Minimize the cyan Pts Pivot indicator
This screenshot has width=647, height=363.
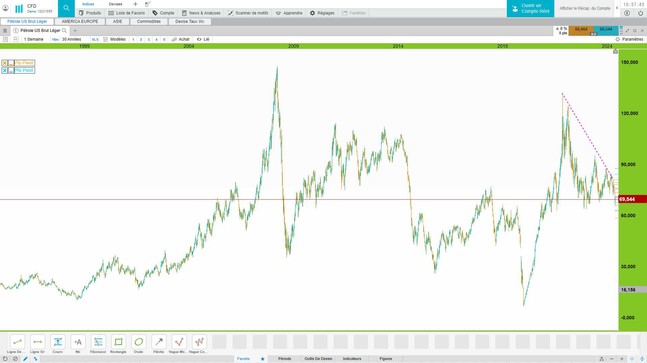[x=11, y=71]
